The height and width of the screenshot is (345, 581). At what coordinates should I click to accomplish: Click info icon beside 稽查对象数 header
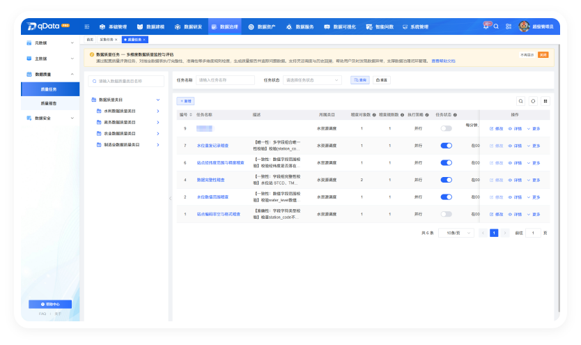pos(374,115)
